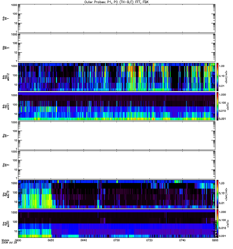The width and height of the screenshot is (233, 249).
Task: Click the '<|nT|>' unit label beside thb scm1
Action: [228, 106]
